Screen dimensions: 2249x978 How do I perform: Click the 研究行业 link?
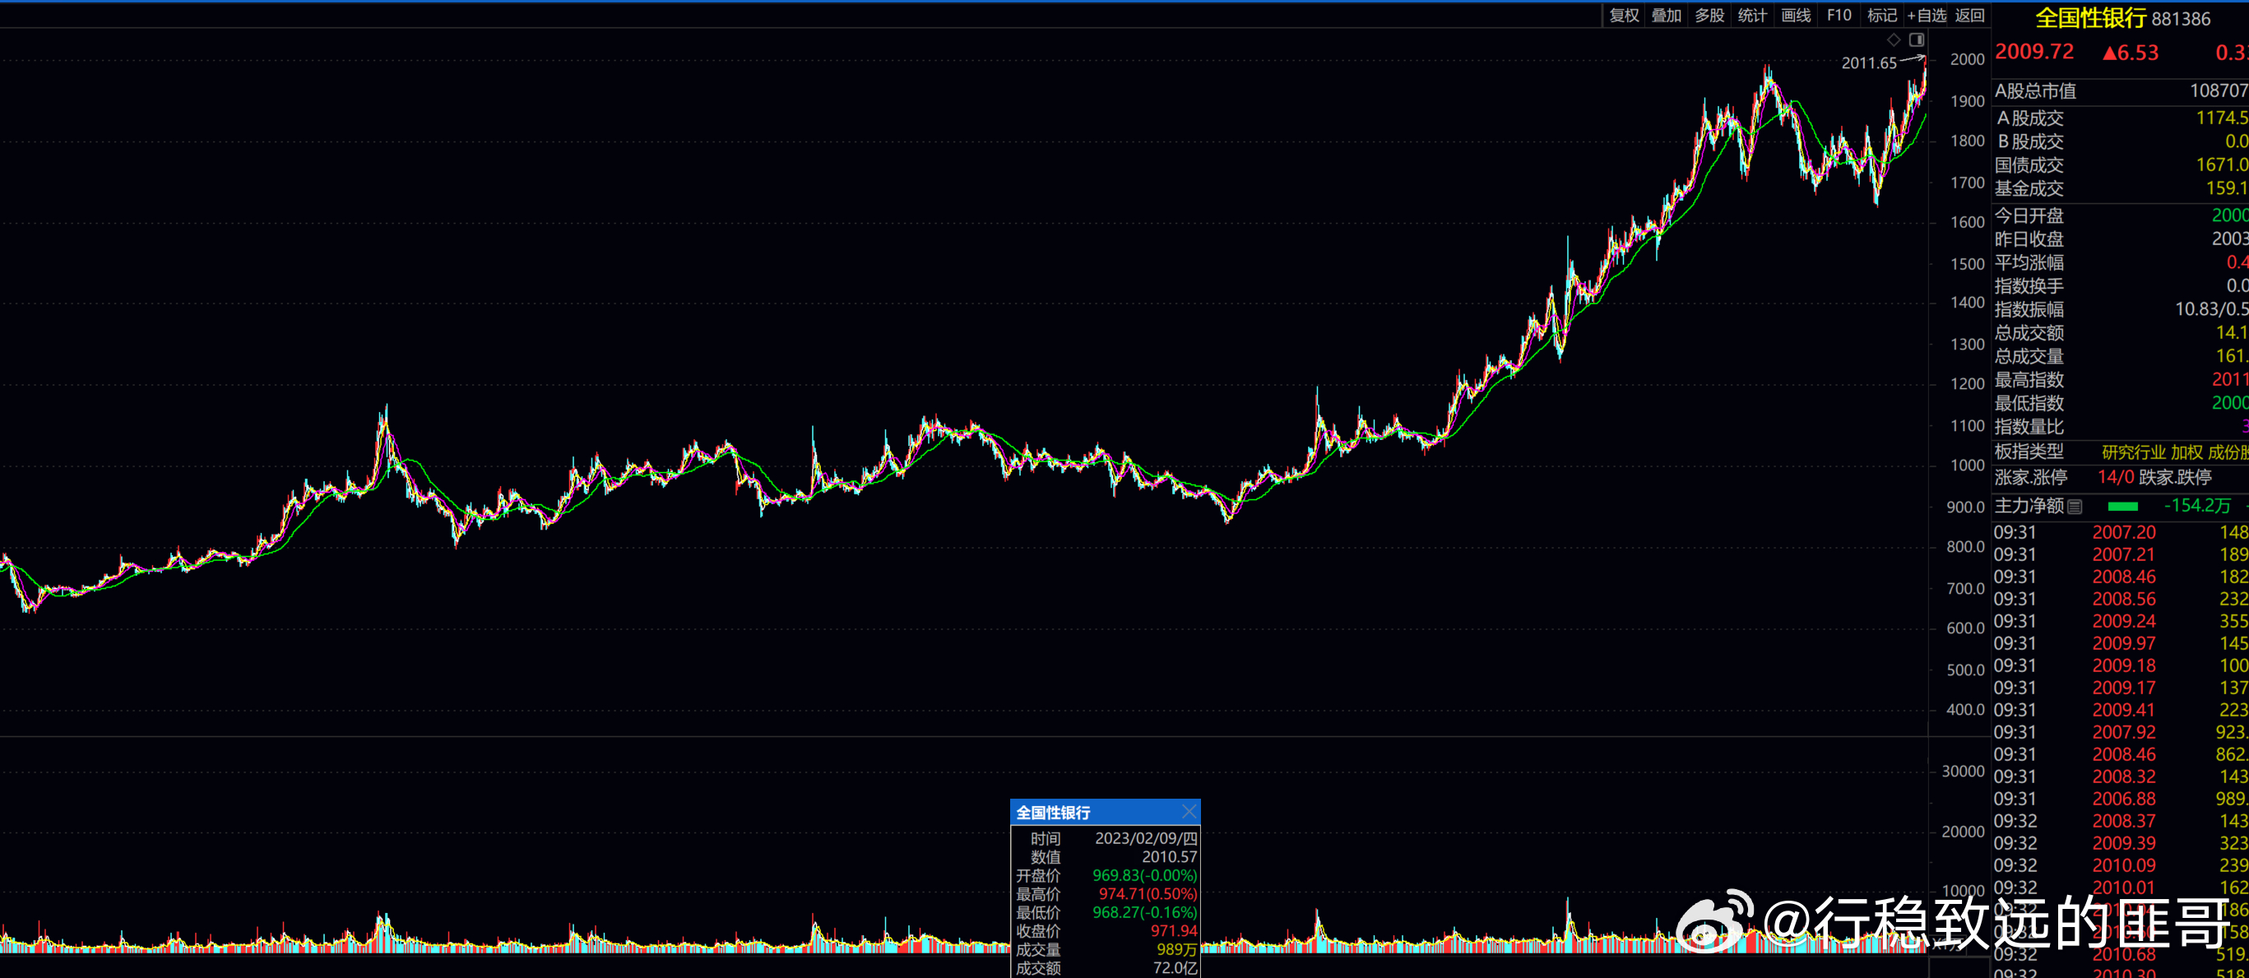(2134, 452)
